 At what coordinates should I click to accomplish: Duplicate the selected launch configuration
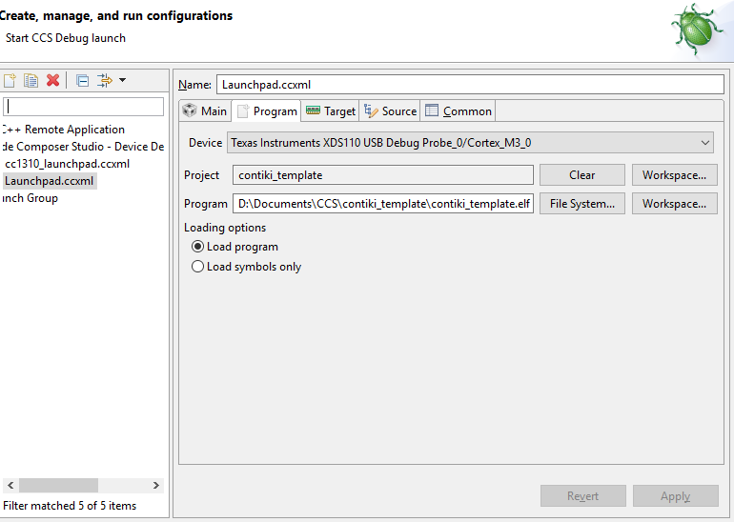click(31, 80)
